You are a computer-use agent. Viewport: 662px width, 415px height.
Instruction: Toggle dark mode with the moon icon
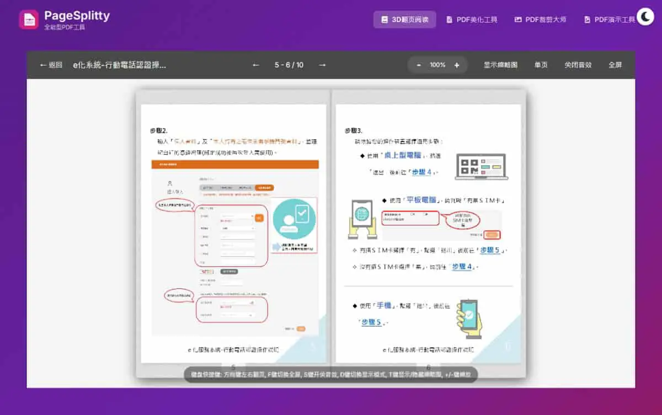645,17
